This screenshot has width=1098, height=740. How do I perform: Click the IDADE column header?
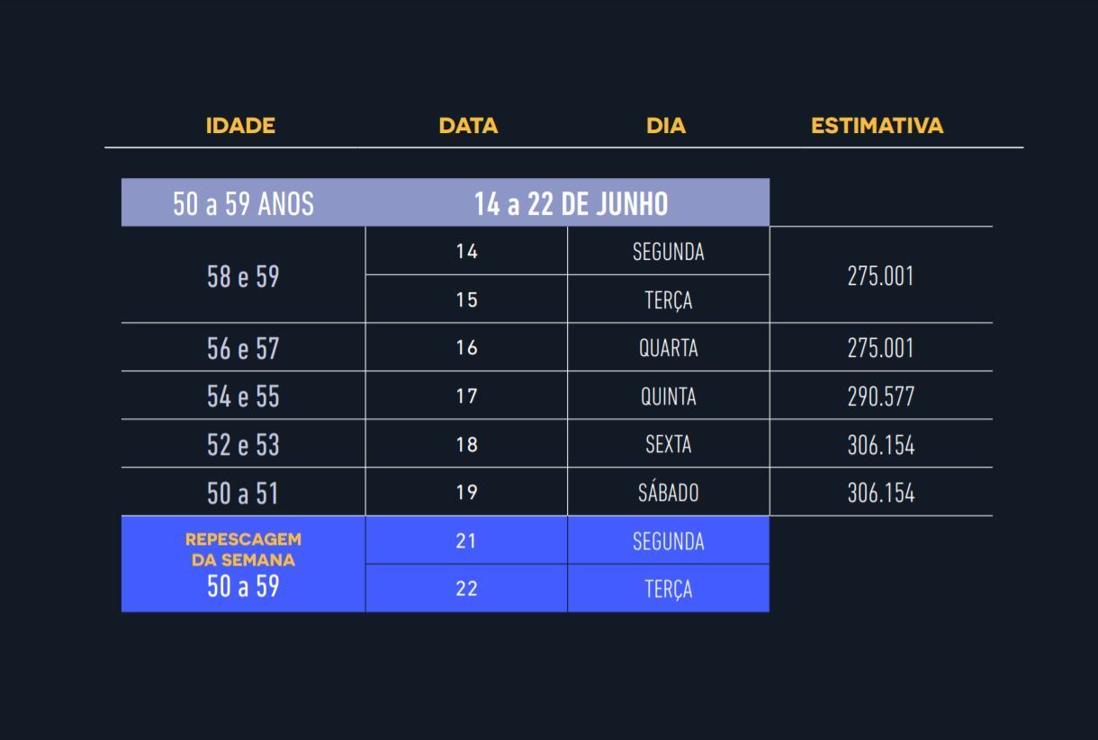point(240,126)
